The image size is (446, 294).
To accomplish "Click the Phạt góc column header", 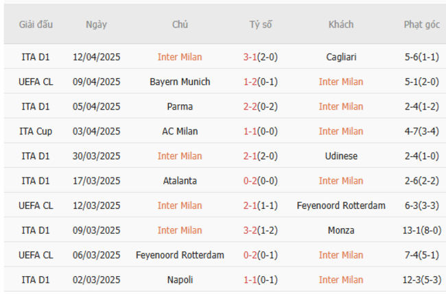I will point(421,25).
